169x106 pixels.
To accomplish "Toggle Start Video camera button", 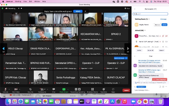I will coord(16,89).
